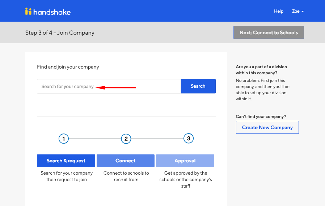325x206 pixels.
Task: Click Create New Company button
Action: (x=267, y=127)
